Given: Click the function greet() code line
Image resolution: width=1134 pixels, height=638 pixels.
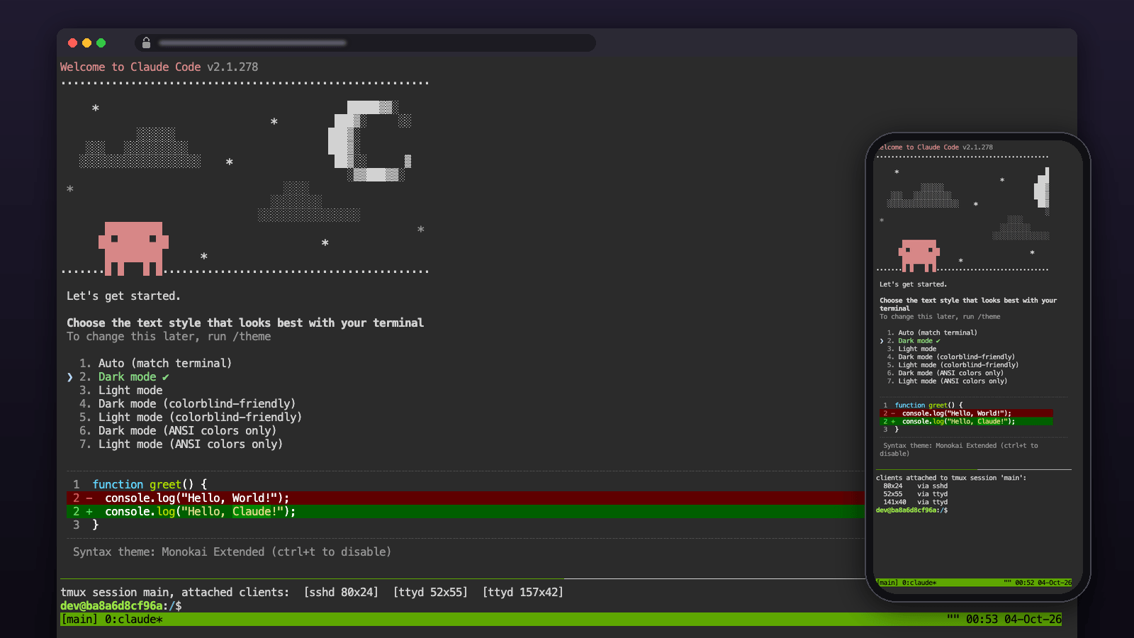Looking at the screenshot, I should click(x=150, y=484).
